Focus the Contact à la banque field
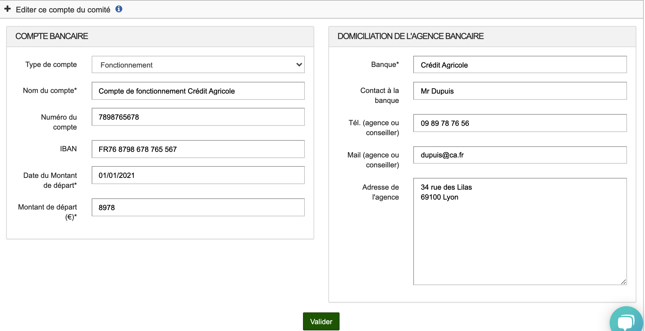The image size is (645, 331). (520, 91)
